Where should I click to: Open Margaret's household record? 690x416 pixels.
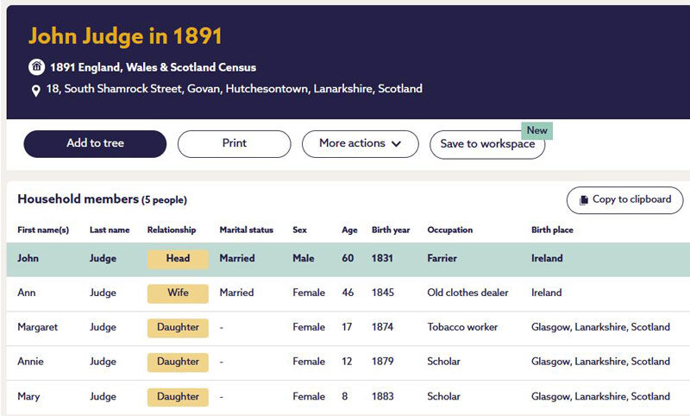coord(39,327)
